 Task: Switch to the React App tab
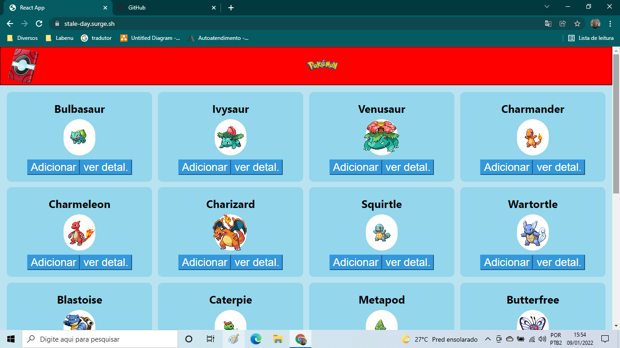pyautogui.click(x=58, y=8)
